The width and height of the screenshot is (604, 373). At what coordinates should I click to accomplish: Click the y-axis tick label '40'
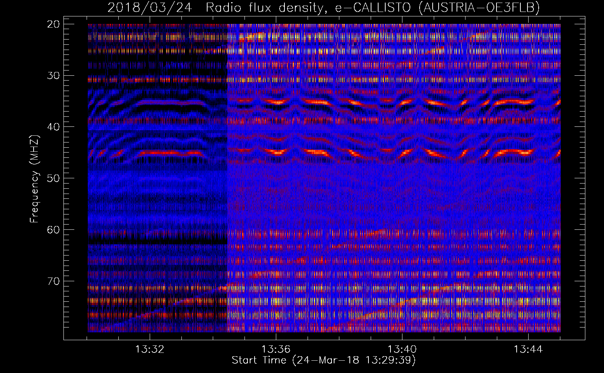53,127
